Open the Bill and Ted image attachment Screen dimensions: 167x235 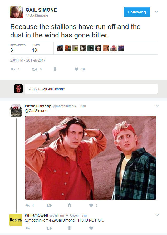coord(91,158)
